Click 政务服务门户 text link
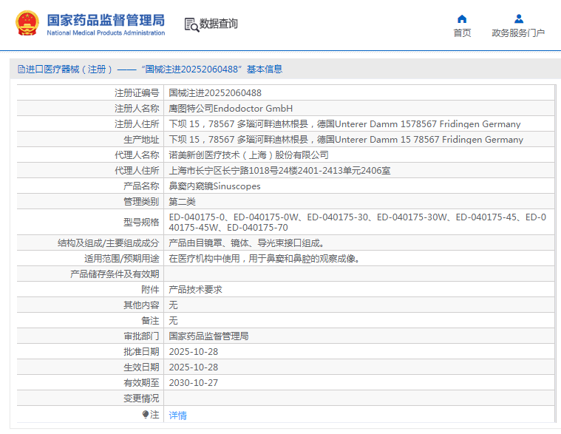Viewport: 561px width, 434px height. pyautogui.click(x=518, y=33)
